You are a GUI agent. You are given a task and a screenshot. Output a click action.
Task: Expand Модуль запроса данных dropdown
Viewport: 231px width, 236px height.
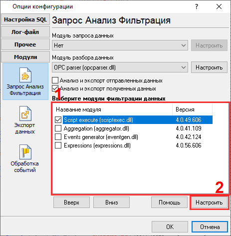[x=120, y=45]
